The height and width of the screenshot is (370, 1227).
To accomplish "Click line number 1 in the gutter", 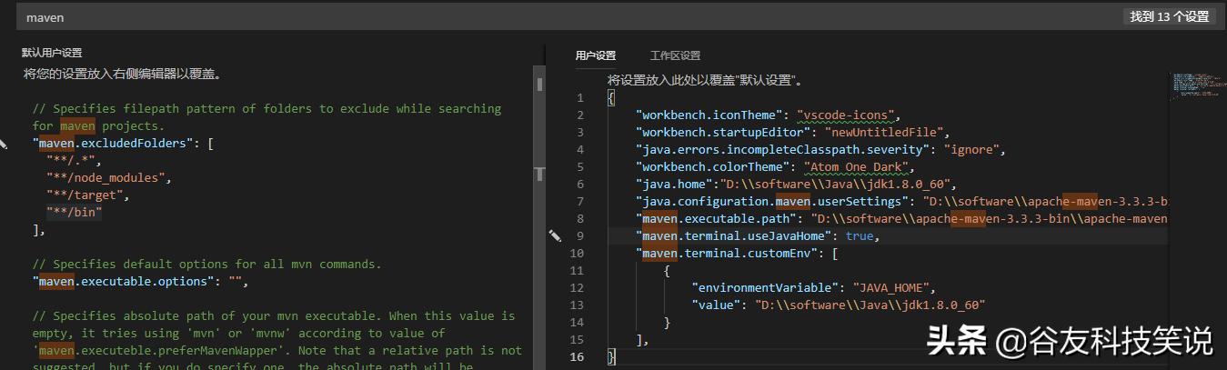I will point(580,97).
